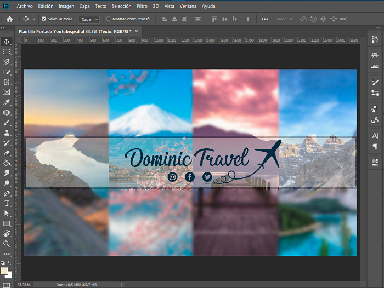Open the Brush Settings panel icon
This screenshot has height=288, width=384.
pyautogui.click(x=375, y=82)
